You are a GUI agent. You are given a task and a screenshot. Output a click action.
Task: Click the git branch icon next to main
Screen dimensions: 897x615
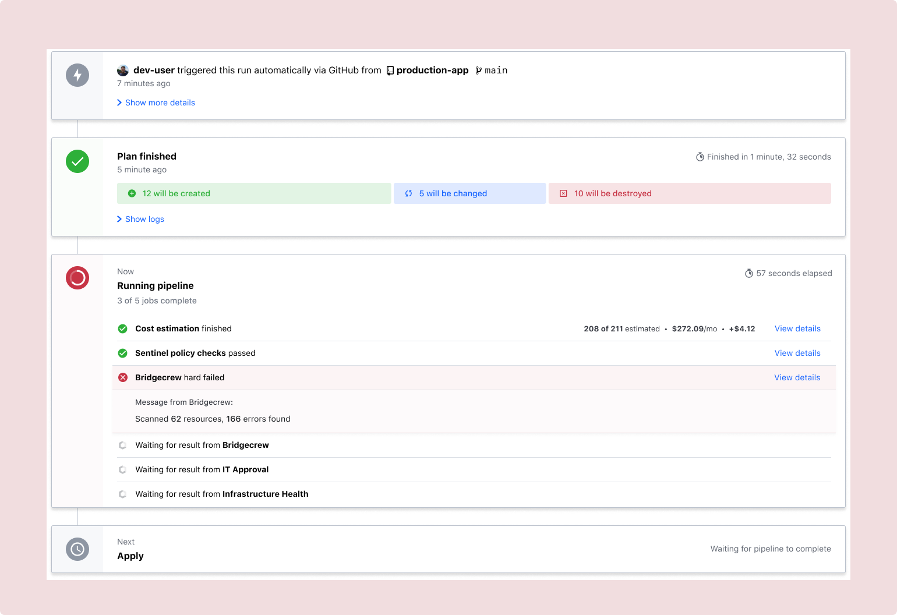pos(479,70)
